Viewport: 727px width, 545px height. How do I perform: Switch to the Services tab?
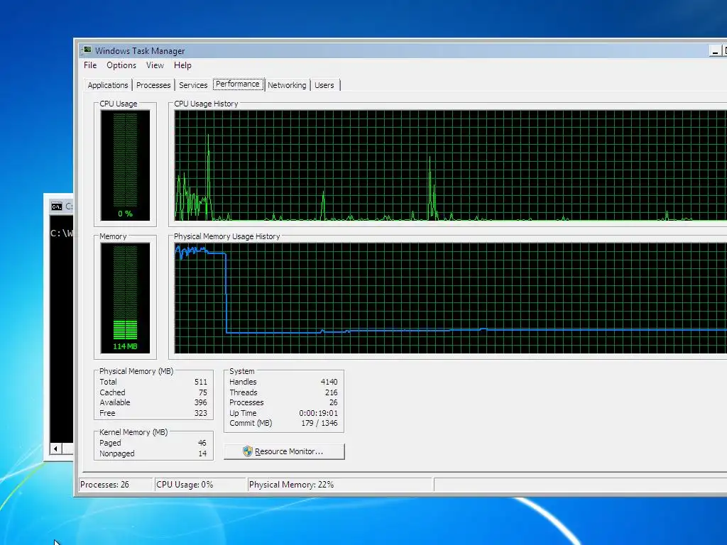pyautogui.click(x=193, y=85)
